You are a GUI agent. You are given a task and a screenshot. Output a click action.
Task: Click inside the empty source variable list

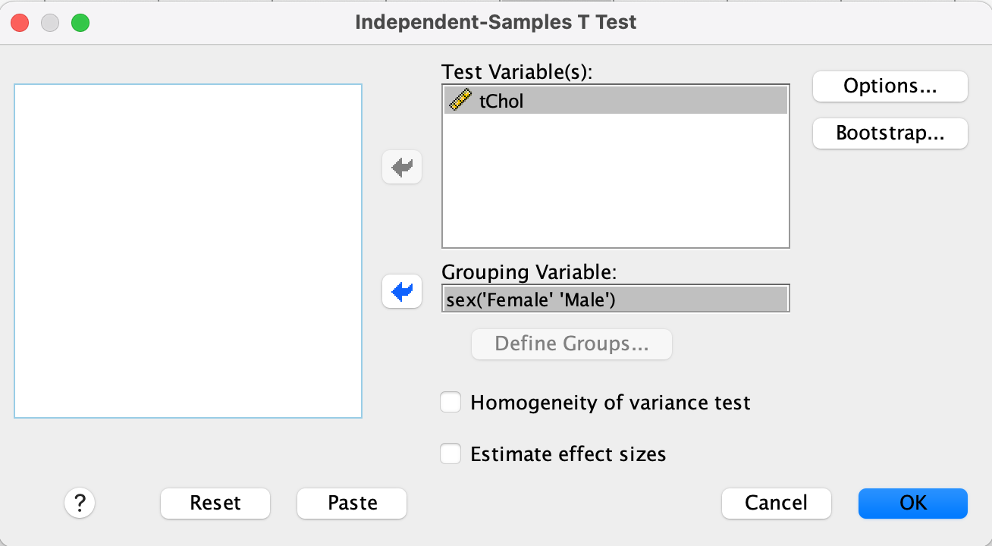tap(188, 250)
